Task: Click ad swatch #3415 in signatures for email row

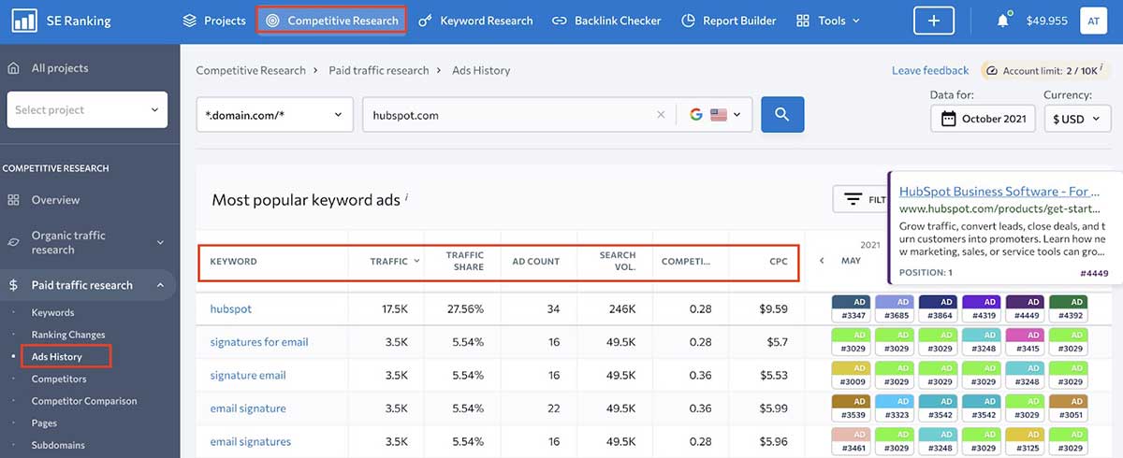Action: pyautogui.click(x=1025, y=342)
